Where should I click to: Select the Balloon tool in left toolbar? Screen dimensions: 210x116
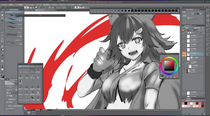click(x=2, y=70)
